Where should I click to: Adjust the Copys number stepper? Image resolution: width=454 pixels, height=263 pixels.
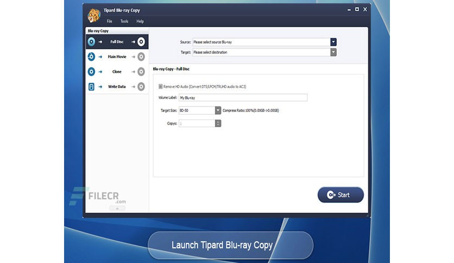218,123
